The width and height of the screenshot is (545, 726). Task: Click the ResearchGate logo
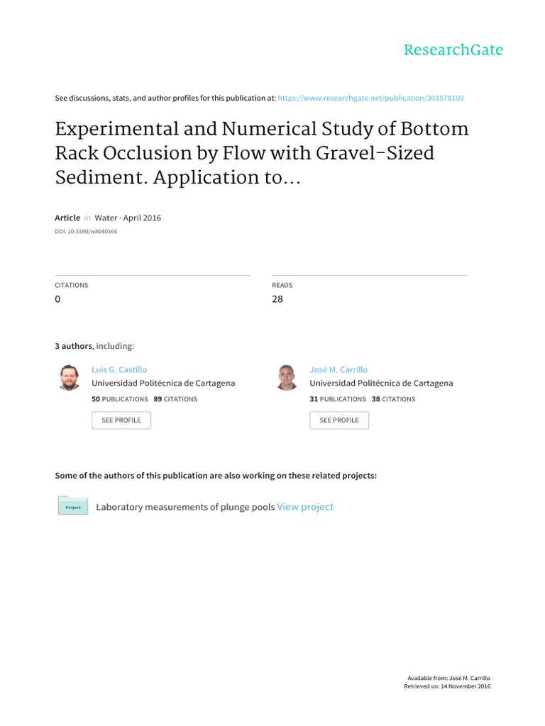point(453,50)
